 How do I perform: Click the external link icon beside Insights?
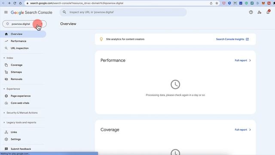point(247,39)
